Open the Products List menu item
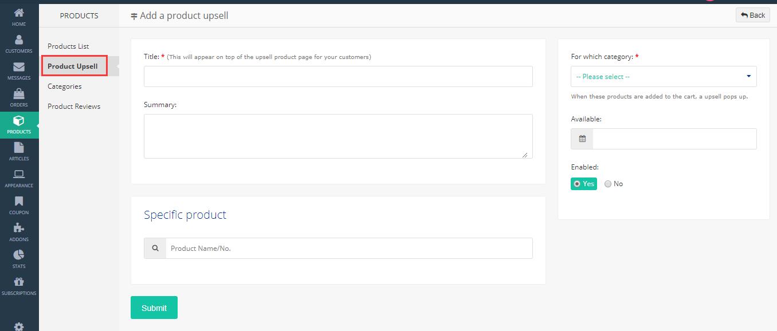Screen dimensions: 777x331 coord(68,46)
